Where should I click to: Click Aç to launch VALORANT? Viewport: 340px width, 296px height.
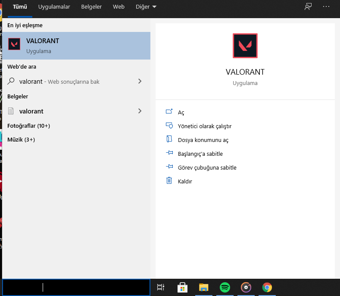coord(181,113)
